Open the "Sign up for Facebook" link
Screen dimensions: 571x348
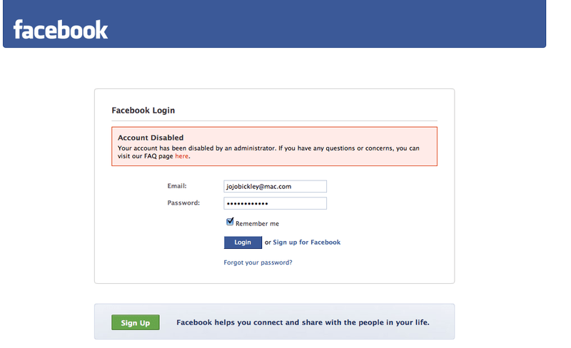click(306, 242)
